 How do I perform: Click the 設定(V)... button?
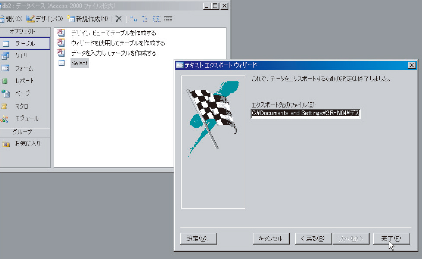pos(198,239)
